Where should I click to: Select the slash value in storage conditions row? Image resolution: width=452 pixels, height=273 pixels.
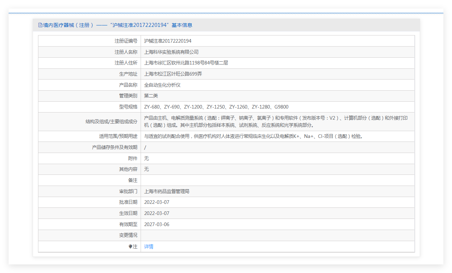(x=145, y=147)
